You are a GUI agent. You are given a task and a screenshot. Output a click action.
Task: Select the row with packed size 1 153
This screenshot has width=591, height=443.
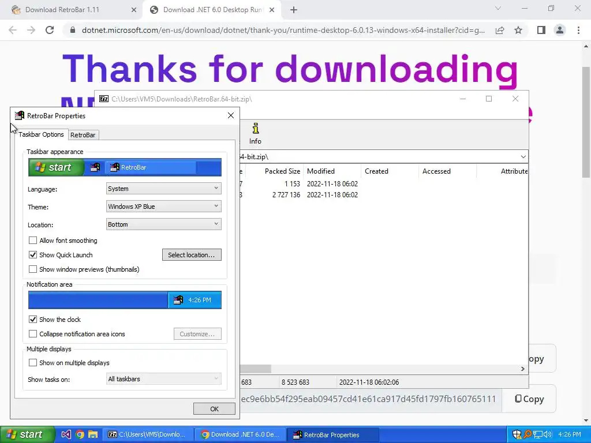tap(384, 184)
